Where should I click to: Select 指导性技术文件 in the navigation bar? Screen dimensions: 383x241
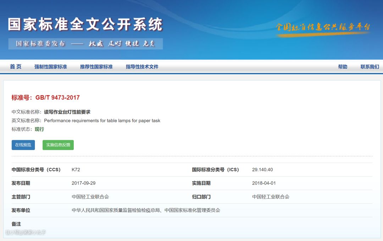point(142,67)
